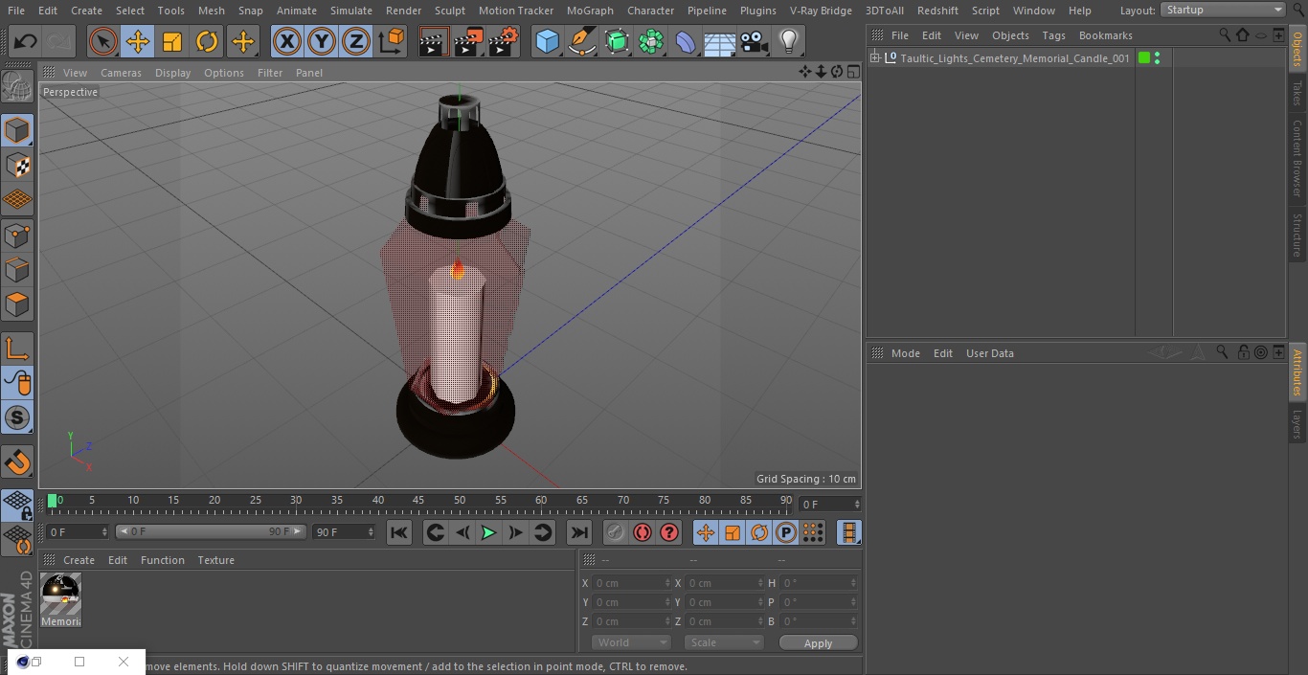1308x675 pixels.
Task: Switch the coordinate system icon
Action: click(392, 42)
